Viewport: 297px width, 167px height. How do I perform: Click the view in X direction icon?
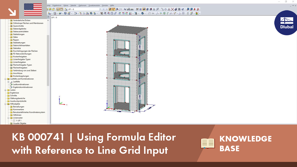[120, 13]
